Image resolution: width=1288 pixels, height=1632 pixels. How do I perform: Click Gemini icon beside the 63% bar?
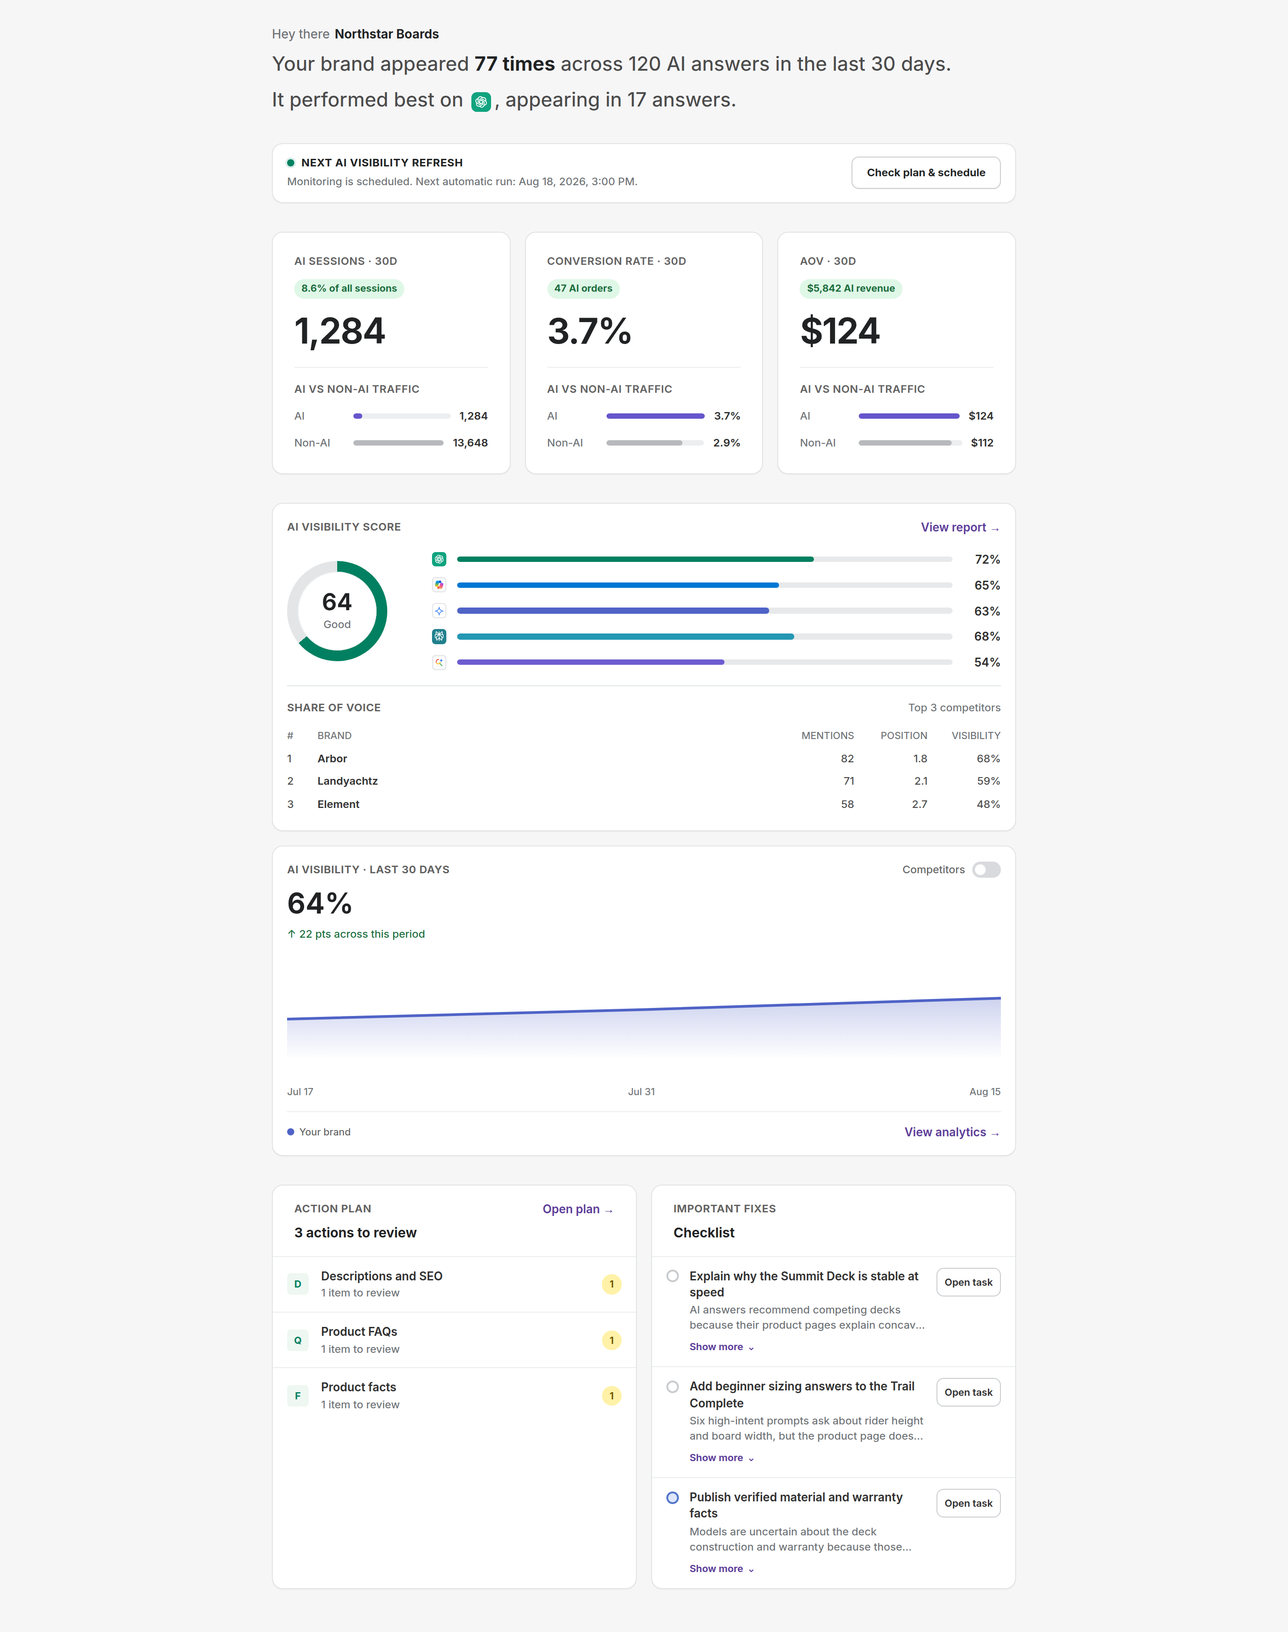(439, 611)
